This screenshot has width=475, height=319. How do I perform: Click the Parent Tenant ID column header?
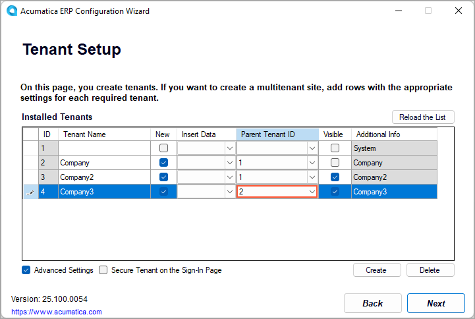click(x=277, y=134)
